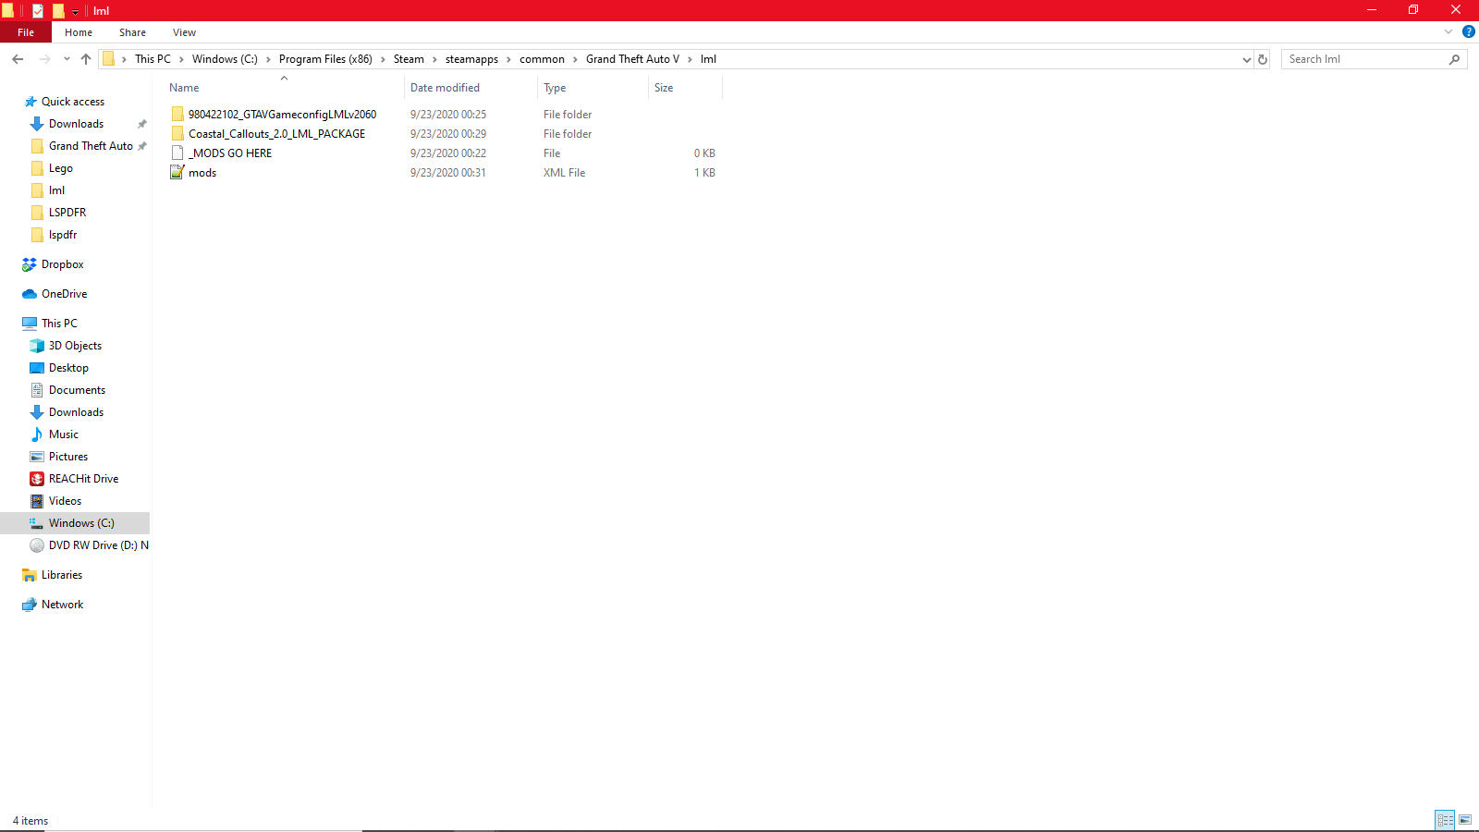Viewport: 1479px width, 832px height.
Task: Open Grand Theft Auto in Quick access
Action: coord(91,146)
